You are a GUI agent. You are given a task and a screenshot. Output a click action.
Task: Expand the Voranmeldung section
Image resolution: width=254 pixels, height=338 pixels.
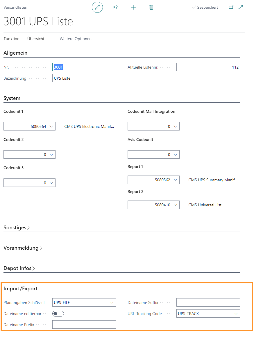[x=23, y=248]
